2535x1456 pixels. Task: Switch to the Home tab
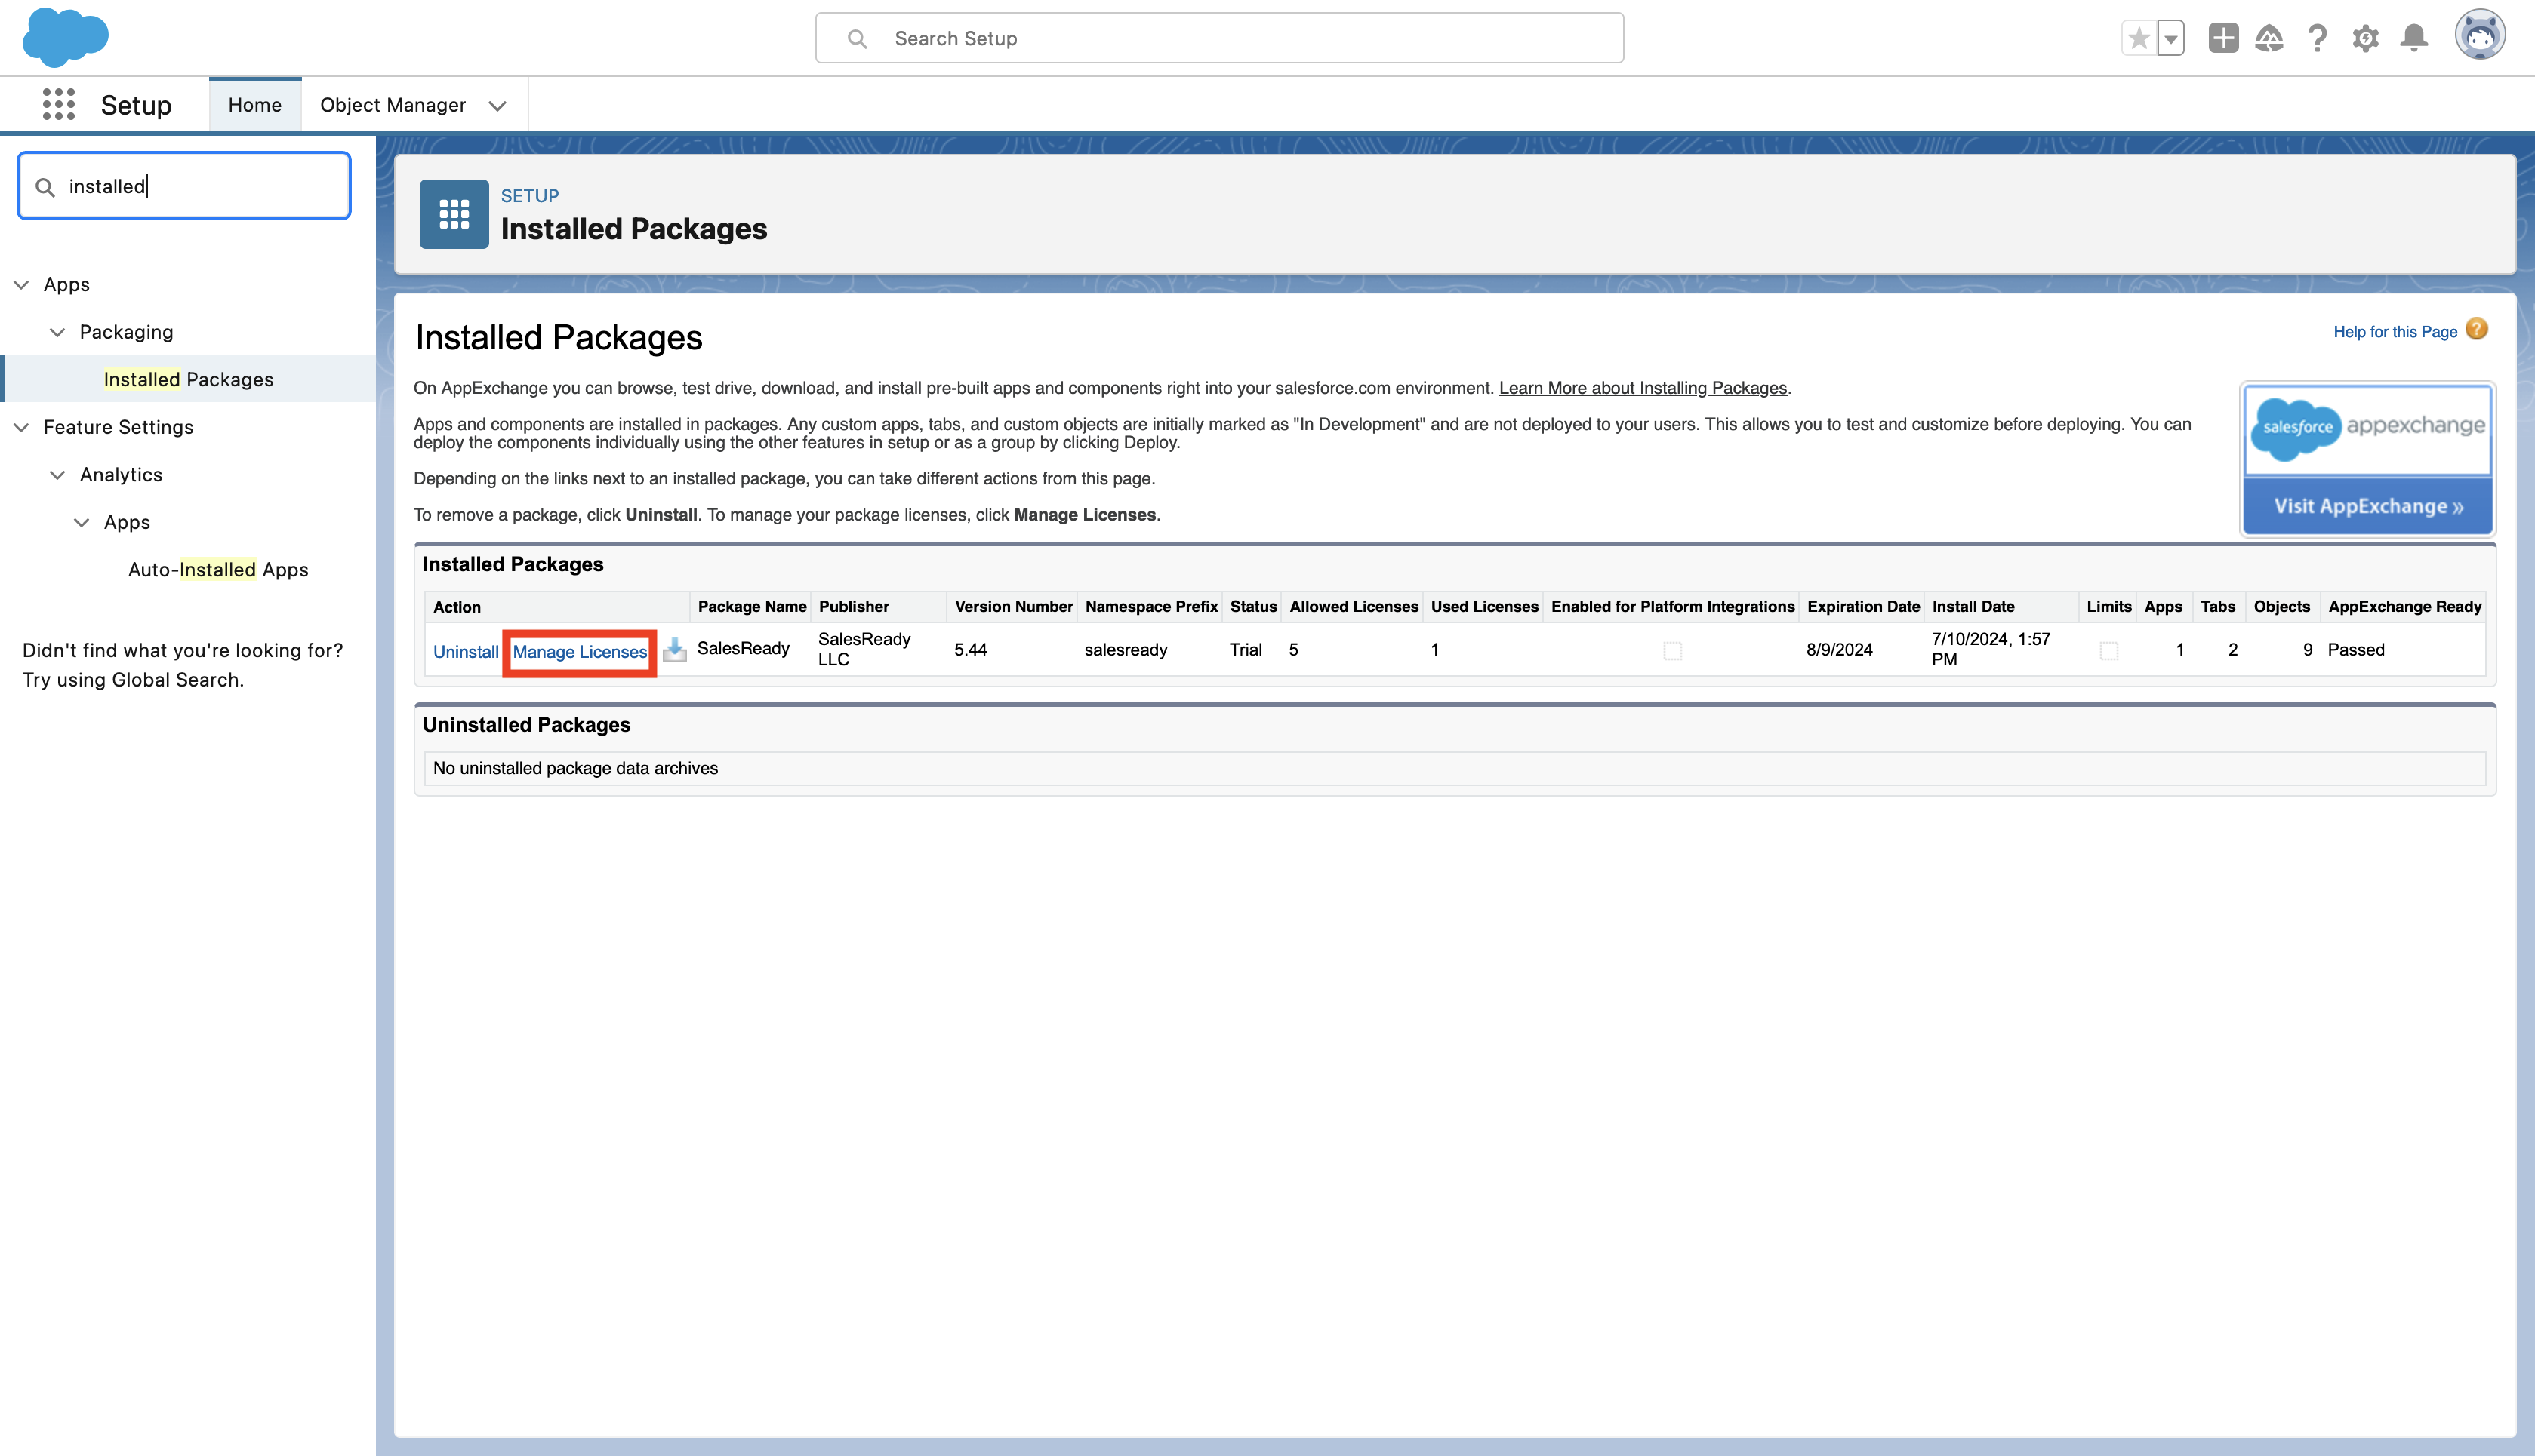point(254,105)
